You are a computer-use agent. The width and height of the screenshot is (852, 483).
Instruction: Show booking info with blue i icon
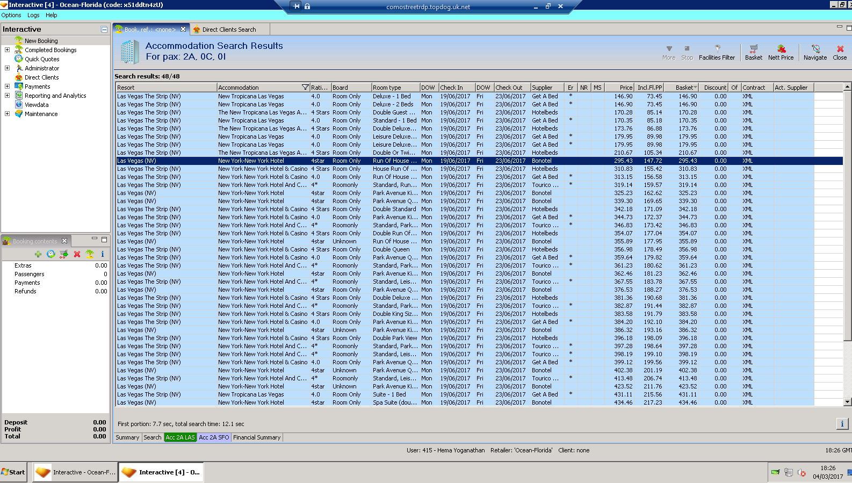coord(102,254)
